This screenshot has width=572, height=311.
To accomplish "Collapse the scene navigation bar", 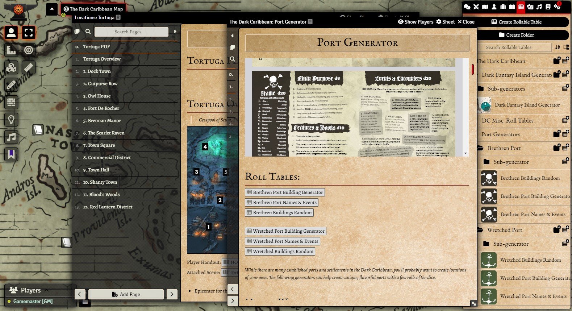I will (x=52, y=9).
